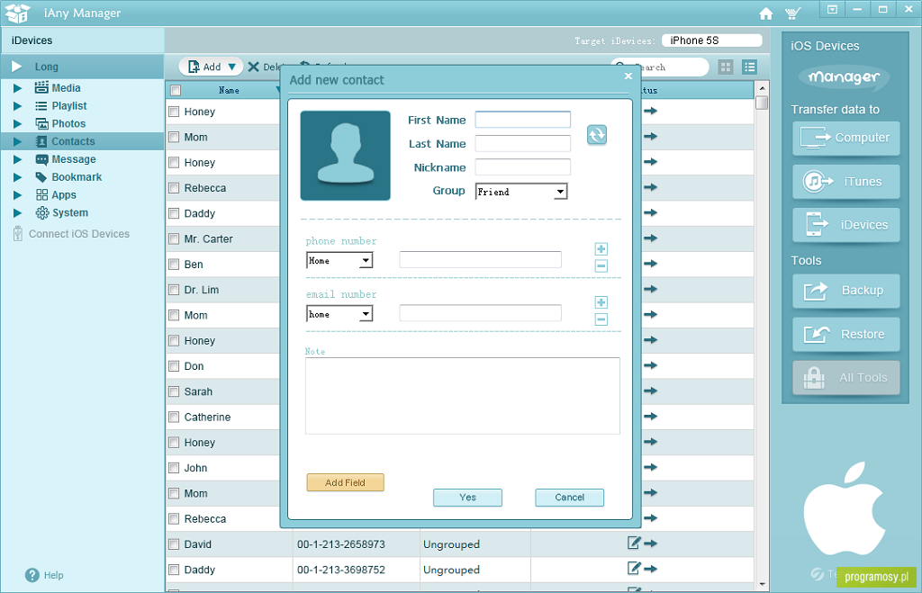922x593 pixels.
Task: Expand the arrow beside System
Action: [18, 212]
